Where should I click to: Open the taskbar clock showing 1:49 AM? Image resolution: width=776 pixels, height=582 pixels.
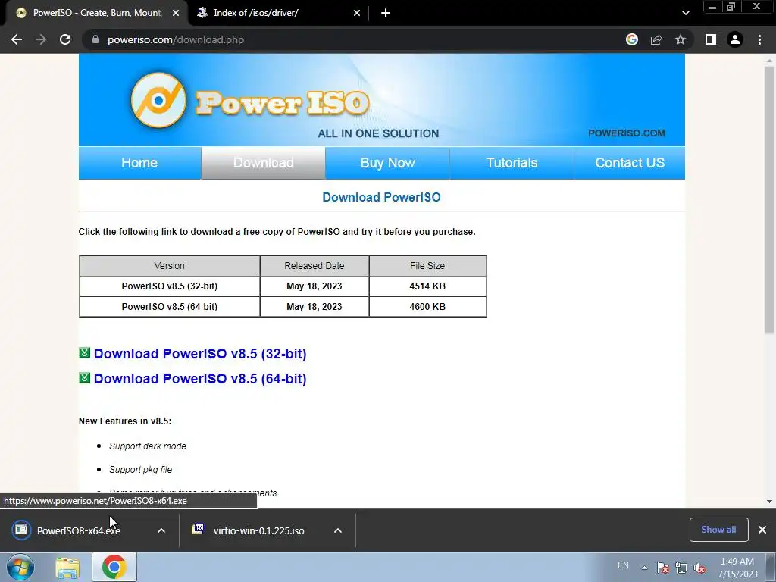coord(737,568)
